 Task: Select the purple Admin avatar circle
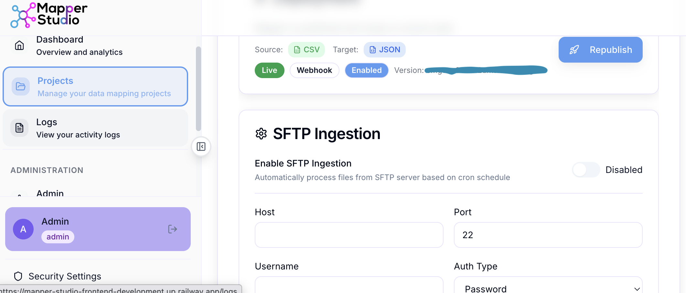23,229
